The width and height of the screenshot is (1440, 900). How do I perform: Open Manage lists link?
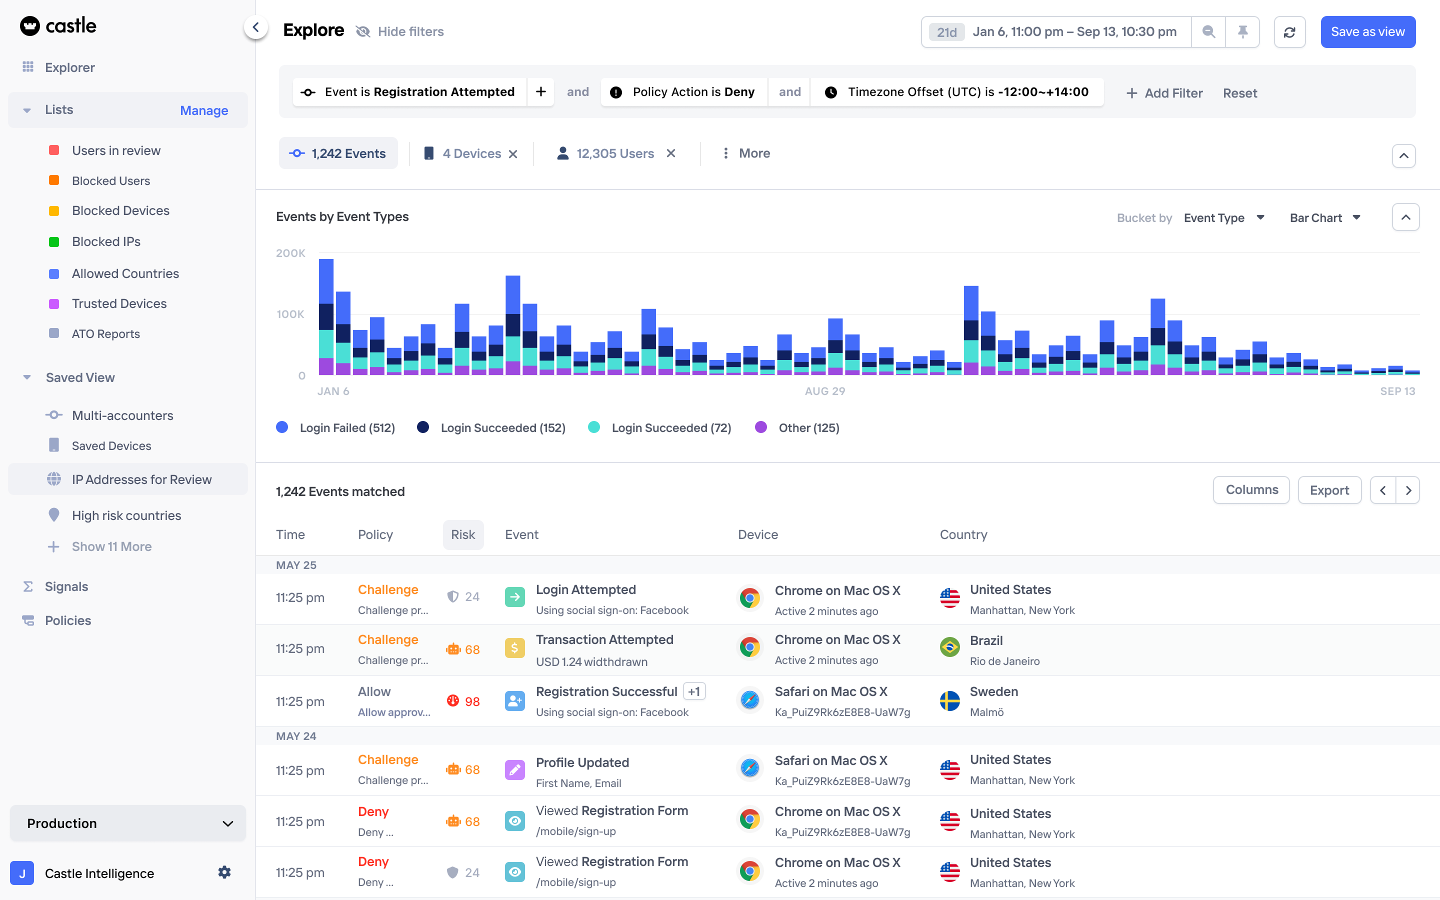pos(204,110)
